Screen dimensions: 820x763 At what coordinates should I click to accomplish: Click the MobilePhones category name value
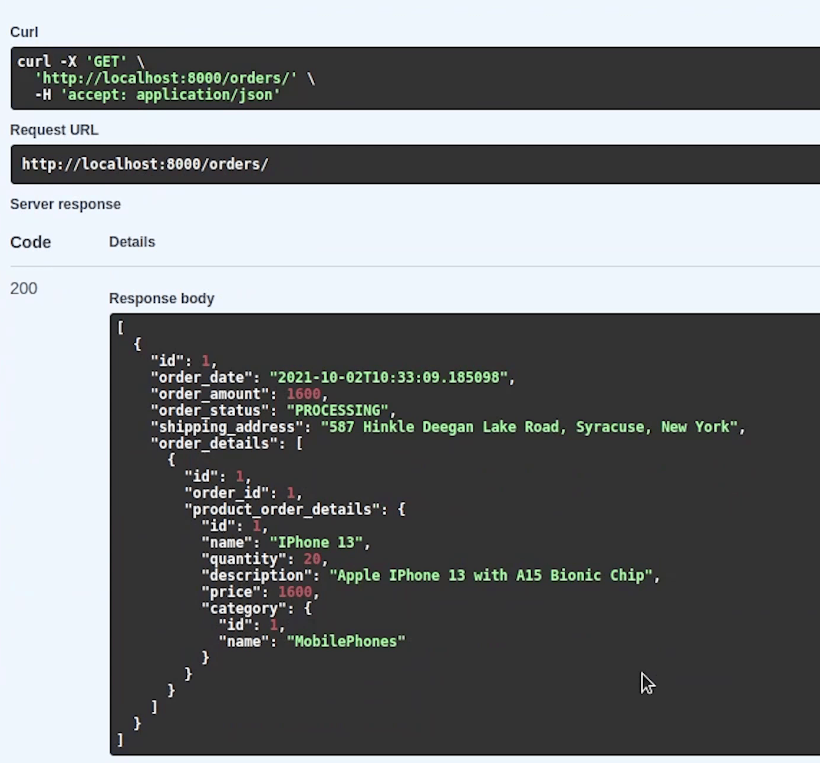tap(345, 642)
